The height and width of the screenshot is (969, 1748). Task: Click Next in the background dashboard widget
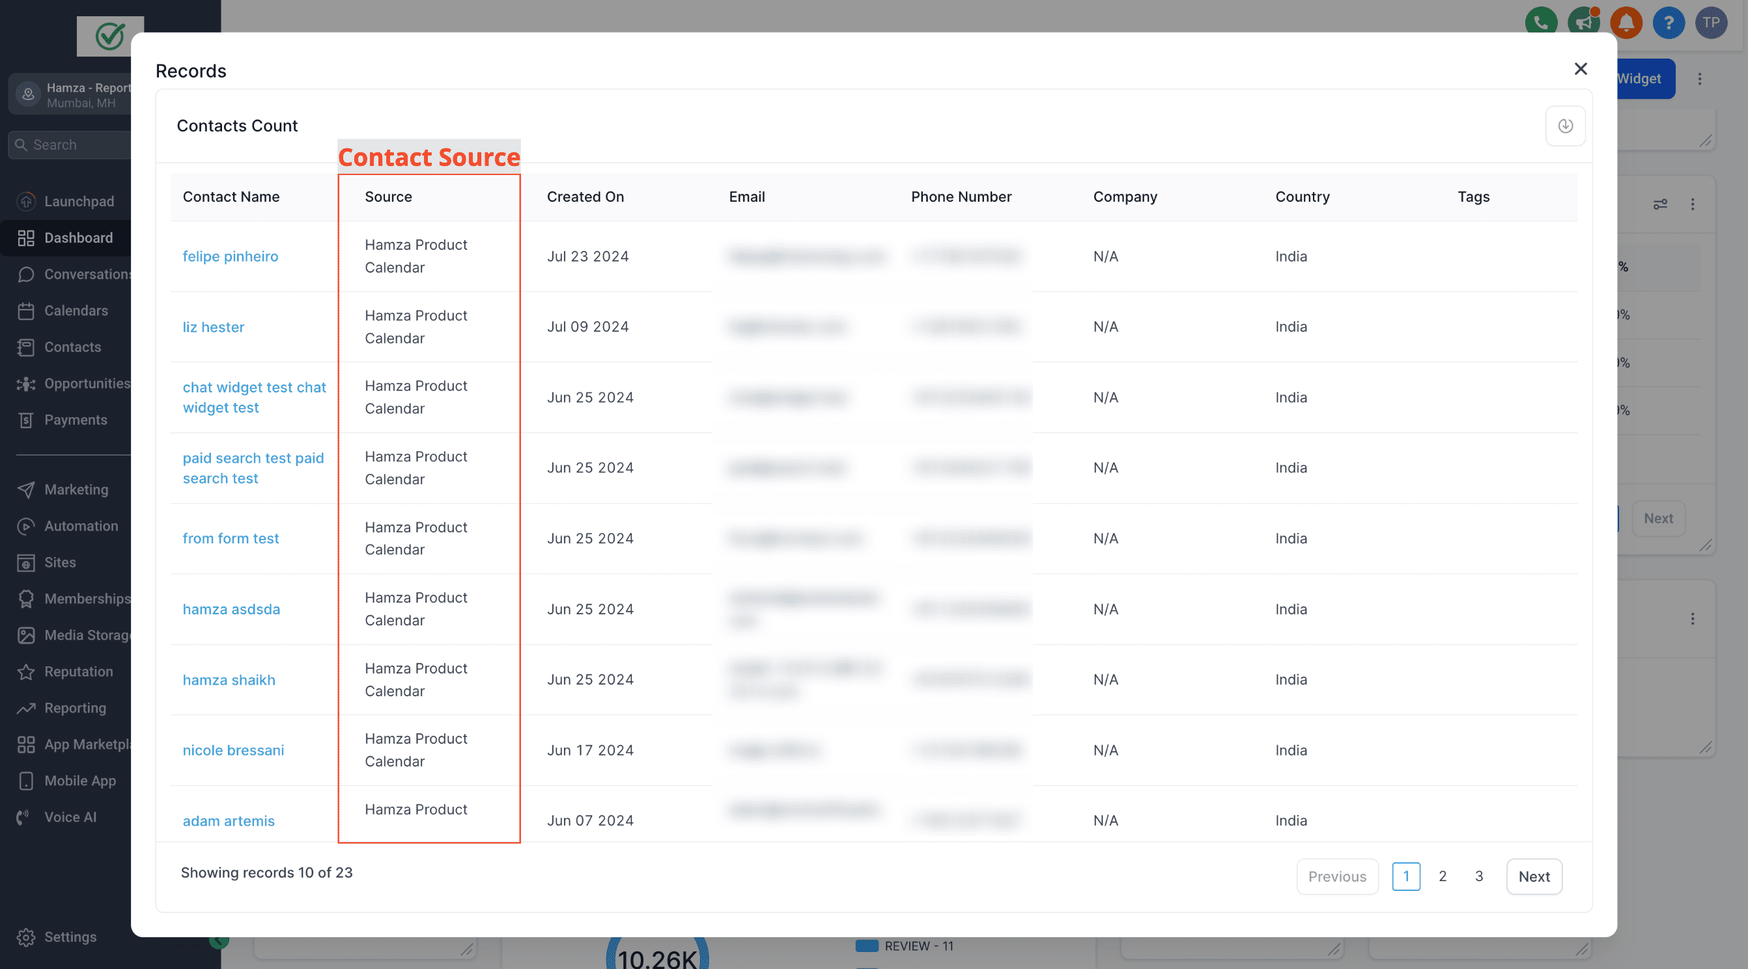pos(1657,518)
